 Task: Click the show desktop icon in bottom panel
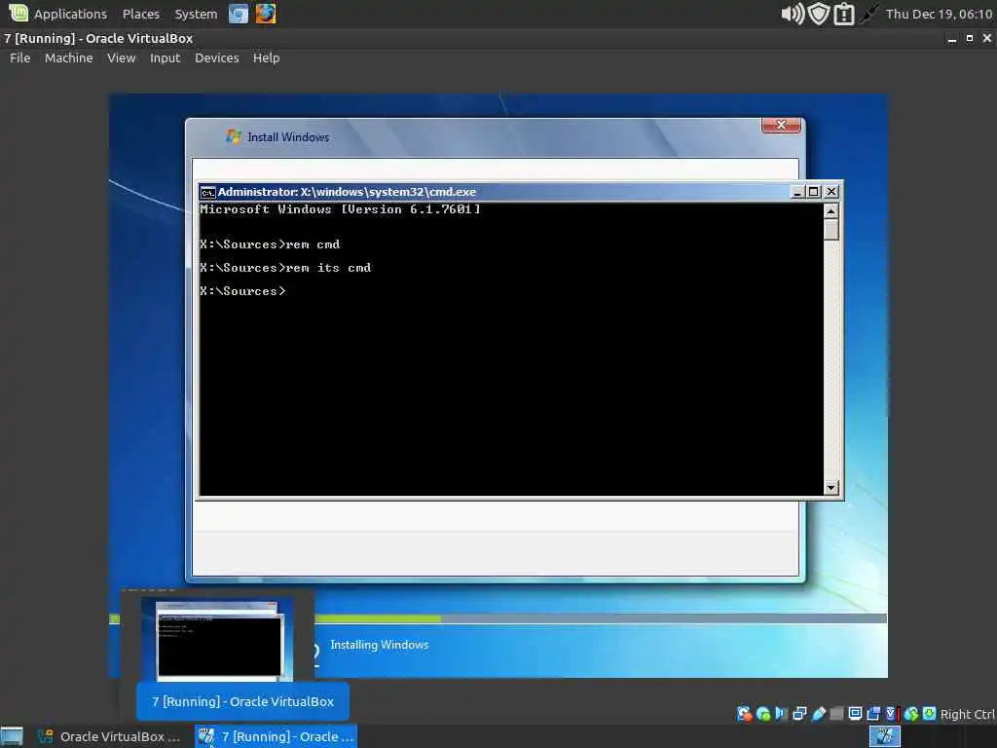point(12,736)
